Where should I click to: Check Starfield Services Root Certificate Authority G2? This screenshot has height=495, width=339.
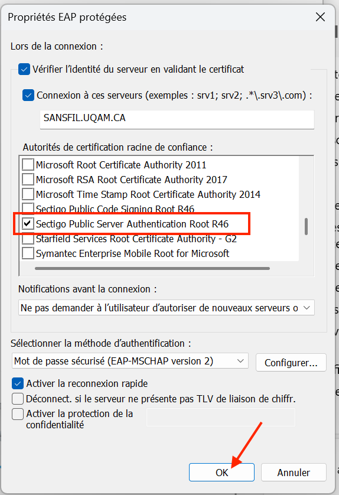point(28,239)
